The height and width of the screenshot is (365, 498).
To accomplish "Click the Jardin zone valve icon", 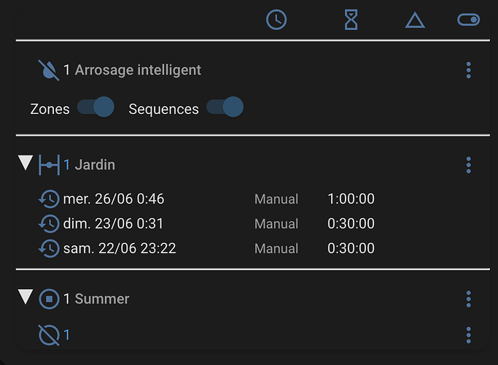I will coord(49,165).
